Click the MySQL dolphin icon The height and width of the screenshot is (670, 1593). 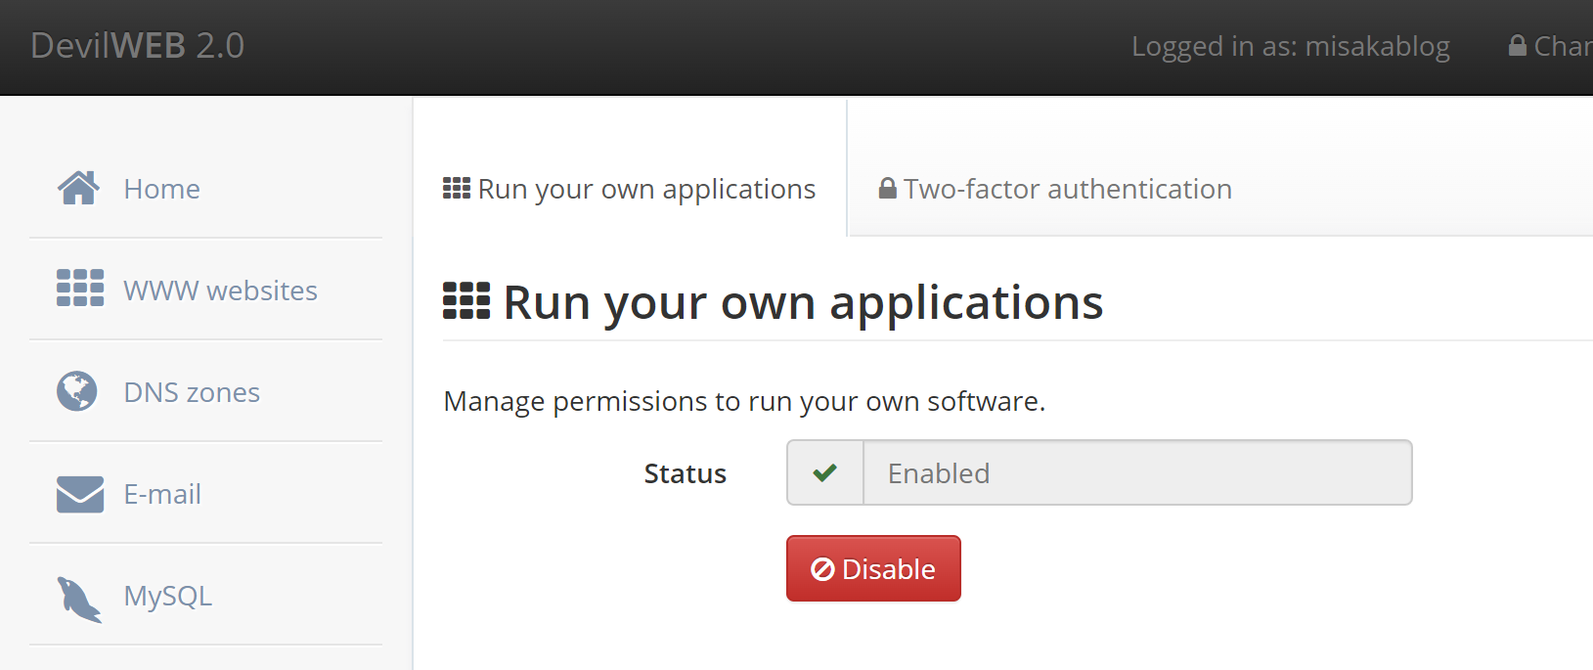pos(79,598)
